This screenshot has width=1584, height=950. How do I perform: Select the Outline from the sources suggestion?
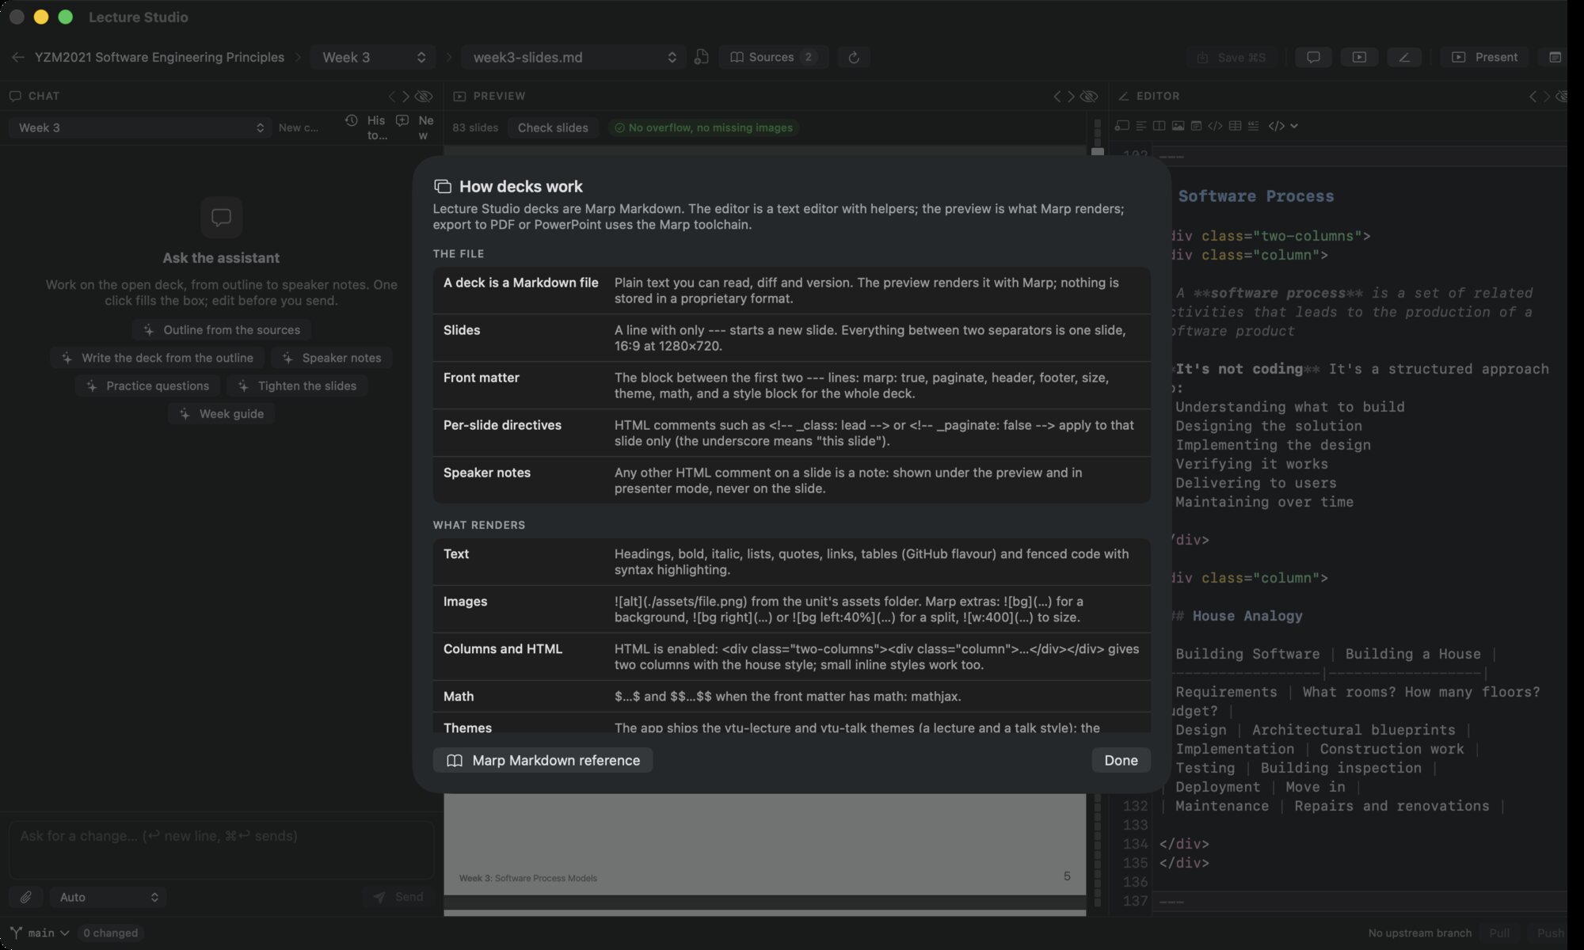221,330
